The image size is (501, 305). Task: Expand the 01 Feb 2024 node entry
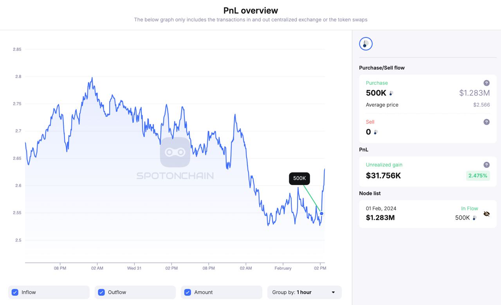[x=381, y=209]
